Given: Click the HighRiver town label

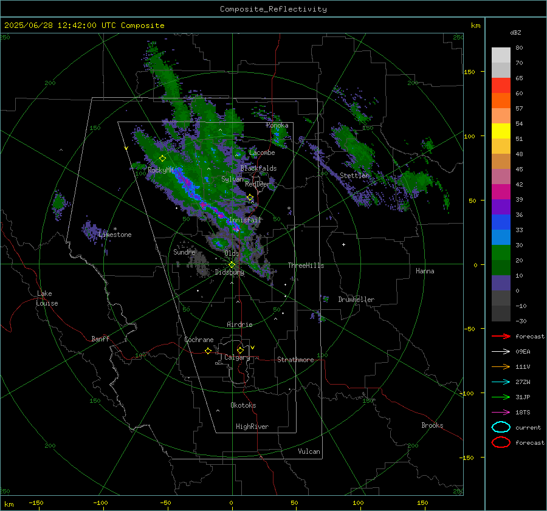Looking at the screenshot, I should click(252, 427).
